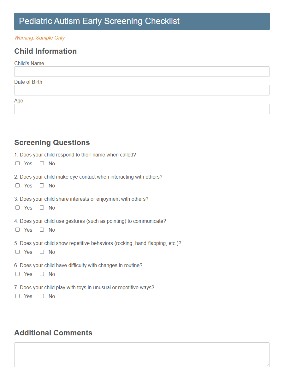Image resolution: width=284 pixels, height=391 pixels.
Task: Check No for difficulty with routine changes
Action: 42,274
